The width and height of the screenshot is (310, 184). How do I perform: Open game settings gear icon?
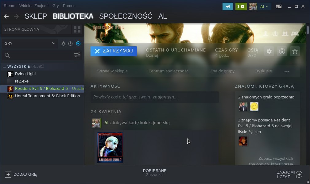[269, 52]
